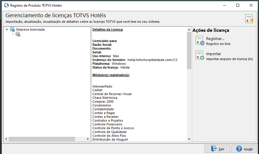Click the Endereço do Servidor value
Screen dimensions: 259x154
click(153, 60)
